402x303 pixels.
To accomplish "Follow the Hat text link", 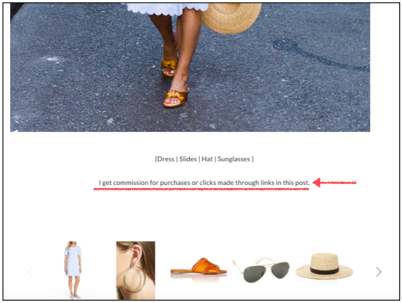I will pyautogui.click(x=207, y=159).
